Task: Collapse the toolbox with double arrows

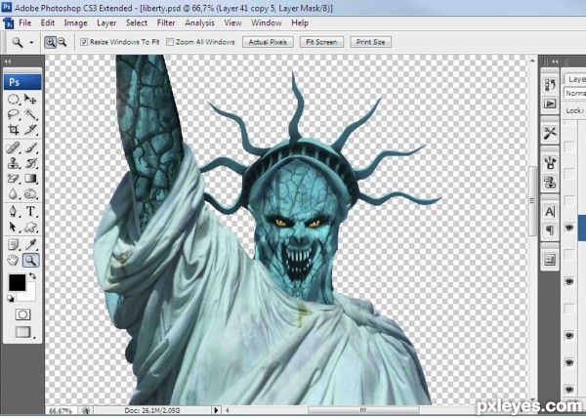Action: (8, 62)
